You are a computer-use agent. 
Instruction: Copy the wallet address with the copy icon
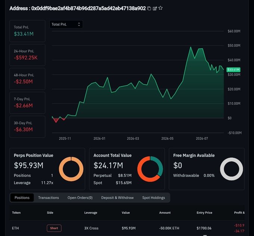click(149, 9)
